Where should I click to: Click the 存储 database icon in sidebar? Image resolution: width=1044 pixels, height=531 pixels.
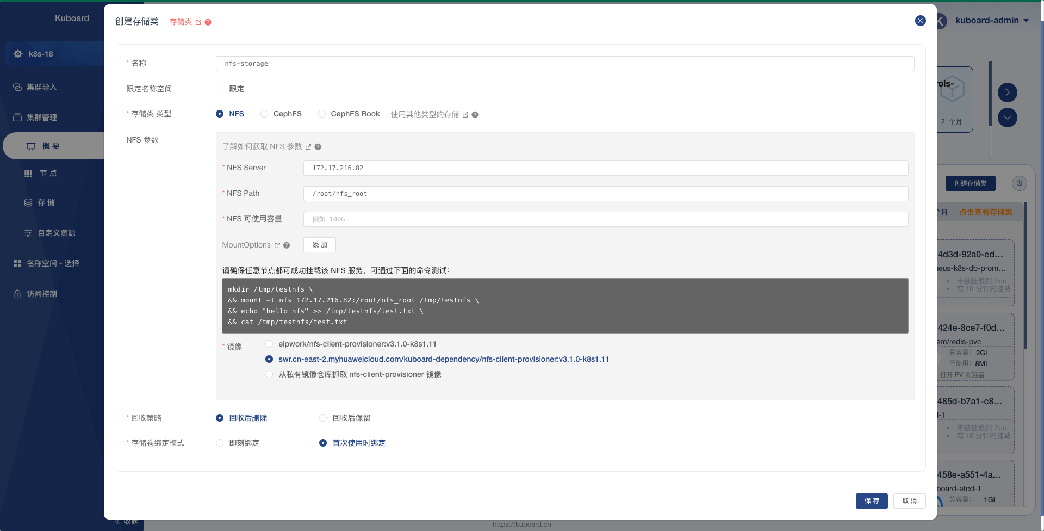point(28,202)
